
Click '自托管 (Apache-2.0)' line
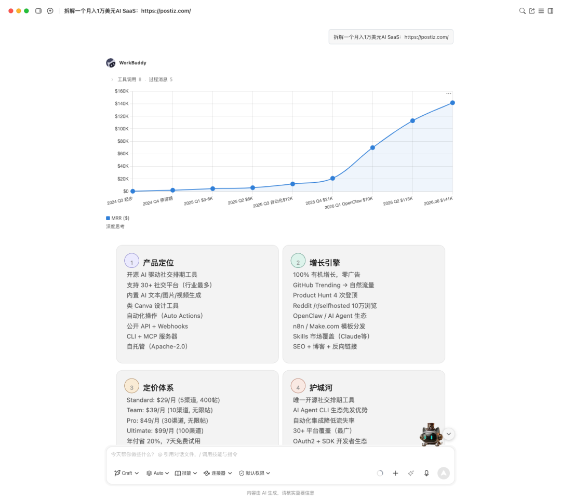[x=157, y=346]
